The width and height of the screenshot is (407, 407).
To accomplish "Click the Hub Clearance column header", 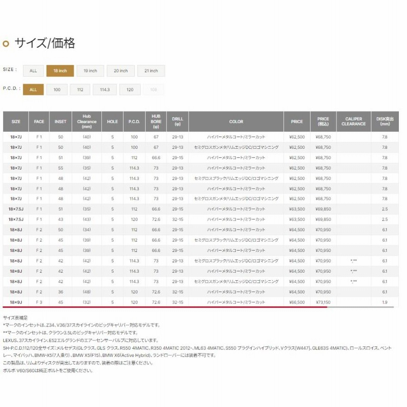I will [x=86, y=122].
